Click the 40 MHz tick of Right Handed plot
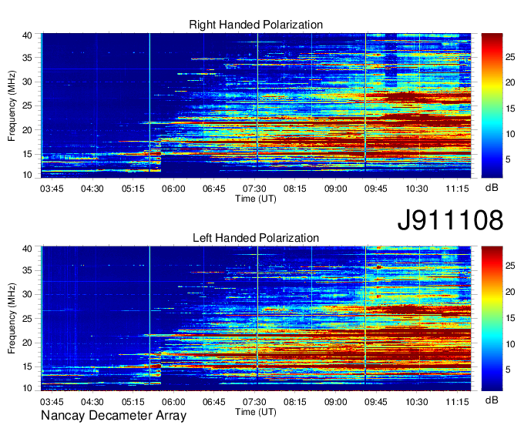This screenshot has height=425, width=524. 28,35
